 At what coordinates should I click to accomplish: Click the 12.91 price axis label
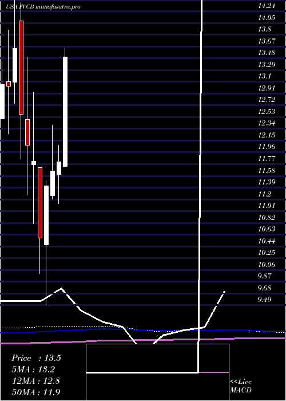click(267, 88)
